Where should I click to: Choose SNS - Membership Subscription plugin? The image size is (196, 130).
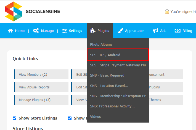118,96
